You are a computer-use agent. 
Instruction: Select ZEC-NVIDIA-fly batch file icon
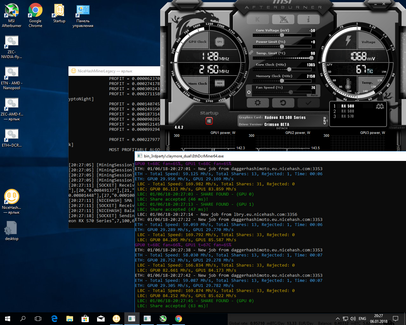[x=12, y=47]
